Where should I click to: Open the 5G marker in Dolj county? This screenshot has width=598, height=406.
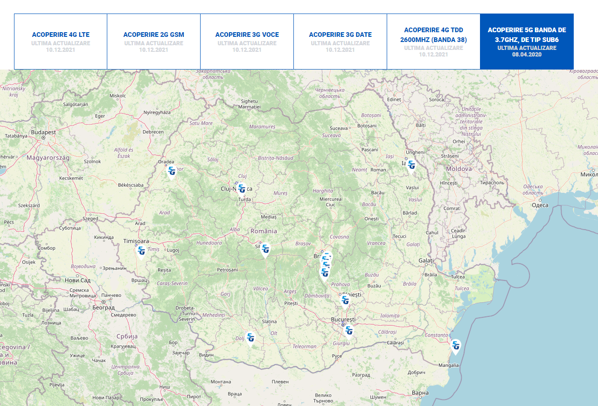[x=250, y=337]
